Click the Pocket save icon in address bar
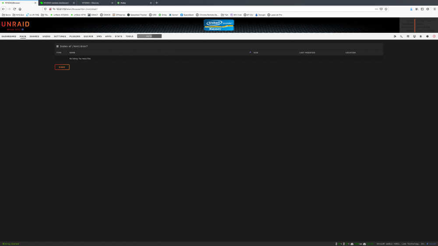This screenshot has height=246, width=438. [x=381, y=9]
